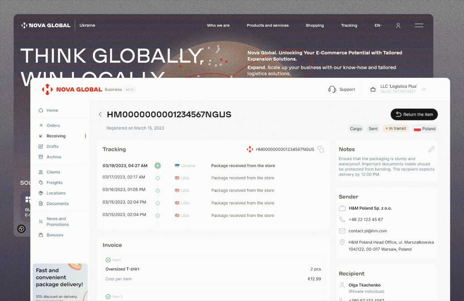This screenshot has height=301, width=464.
Task: Click the location pin icon in Sender
Action: coord(342,242)
